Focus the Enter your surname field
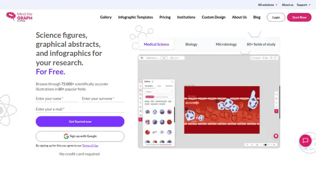Image resolution: width=316 pixels, height=173 pixels. 103,99
